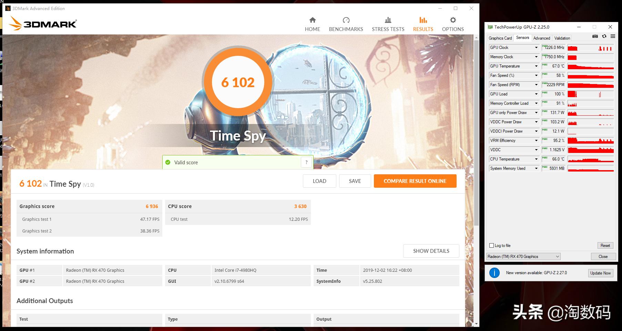Click COMPARE RESULT ONLINE
The height and width of the screenshot is (331, 622).
pos(415,181)
